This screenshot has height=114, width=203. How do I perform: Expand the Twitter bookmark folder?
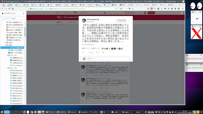5,42
